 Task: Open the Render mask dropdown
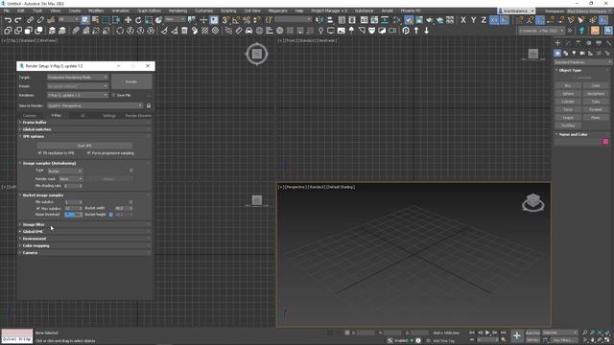[70, 179]
